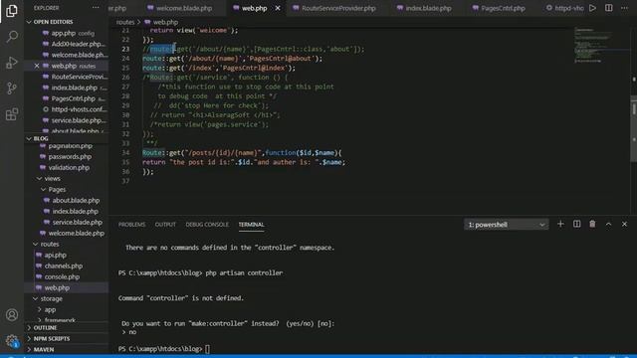This screenshot has width=637, height=358.
Task: Open validation.php in file tree
Action: pyautogui.click(x=67, y=168)
